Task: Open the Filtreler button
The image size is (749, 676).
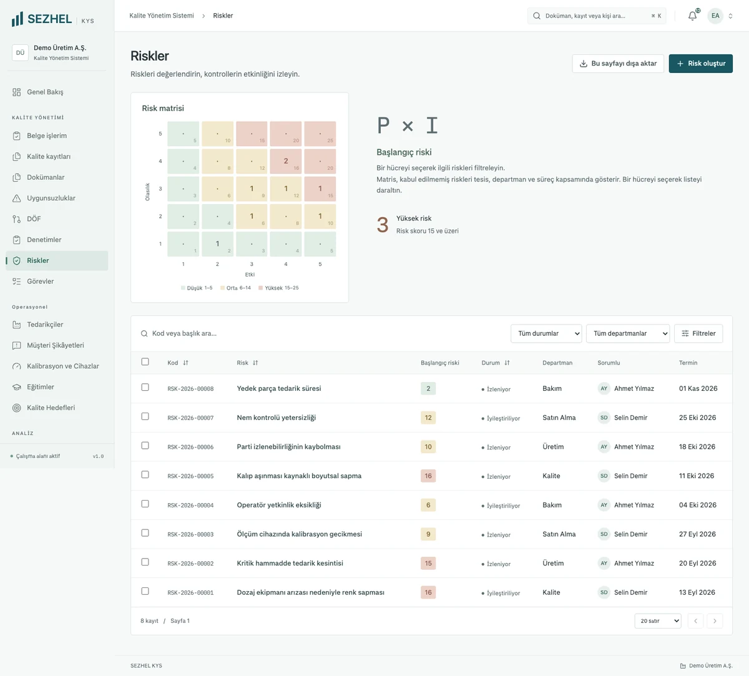Action: (x=698, y=333)
